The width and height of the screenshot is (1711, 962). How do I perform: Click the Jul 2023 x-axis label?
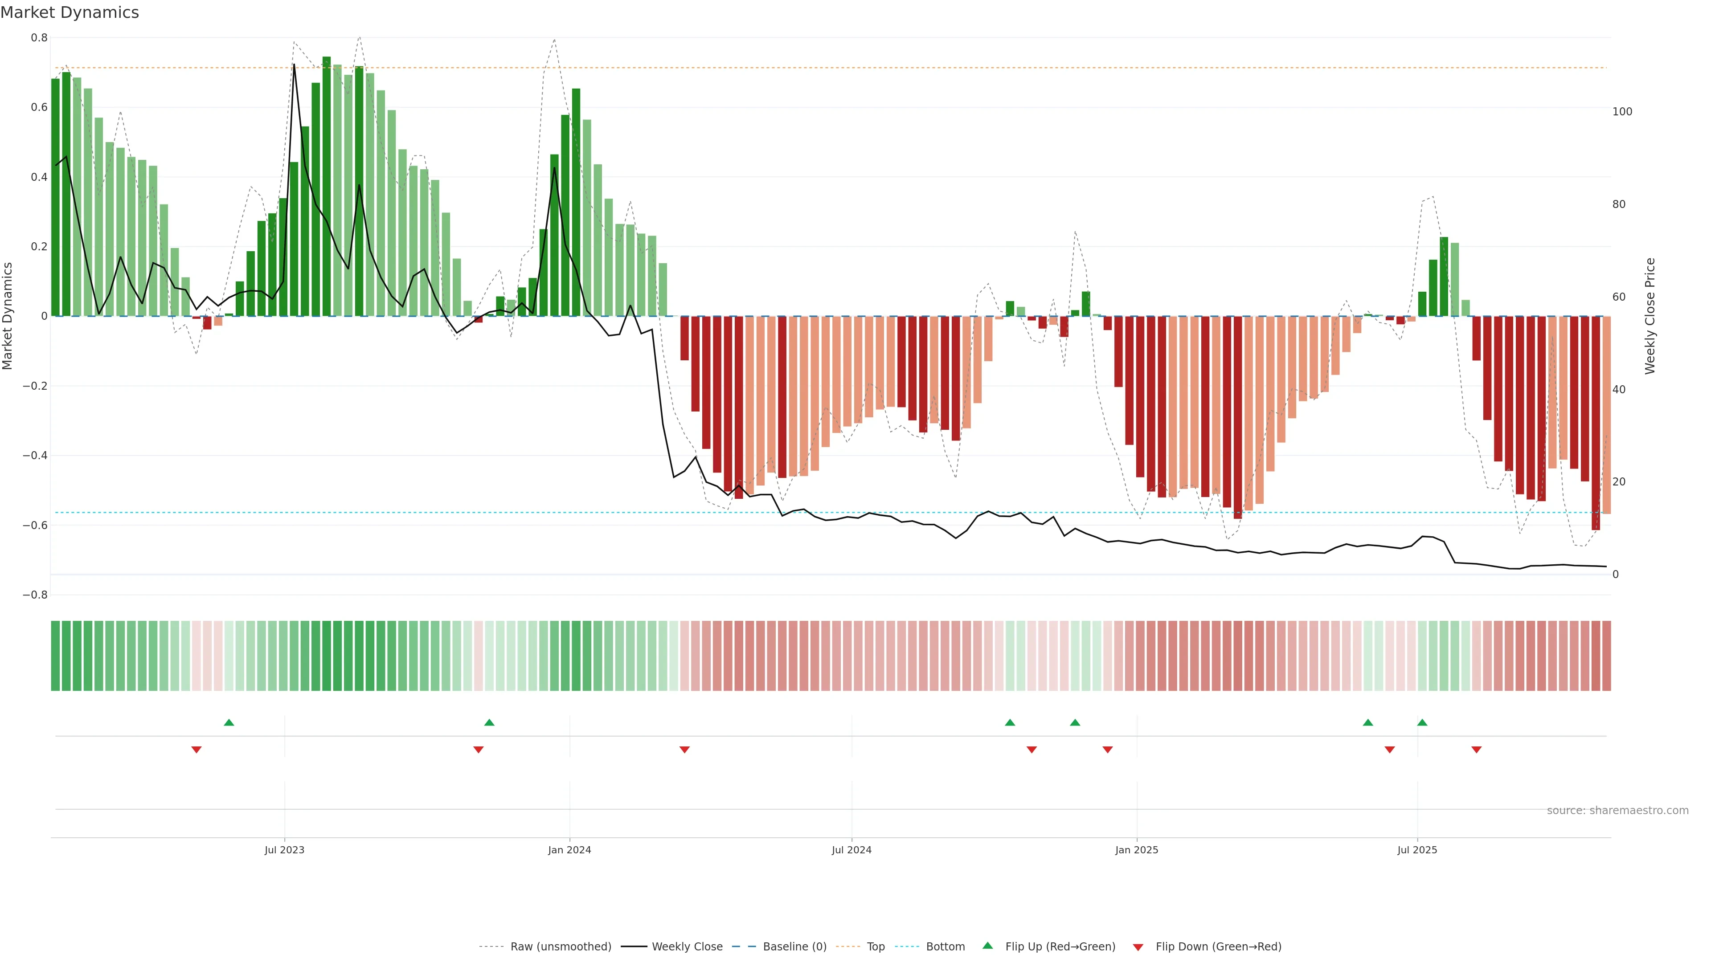284,850
